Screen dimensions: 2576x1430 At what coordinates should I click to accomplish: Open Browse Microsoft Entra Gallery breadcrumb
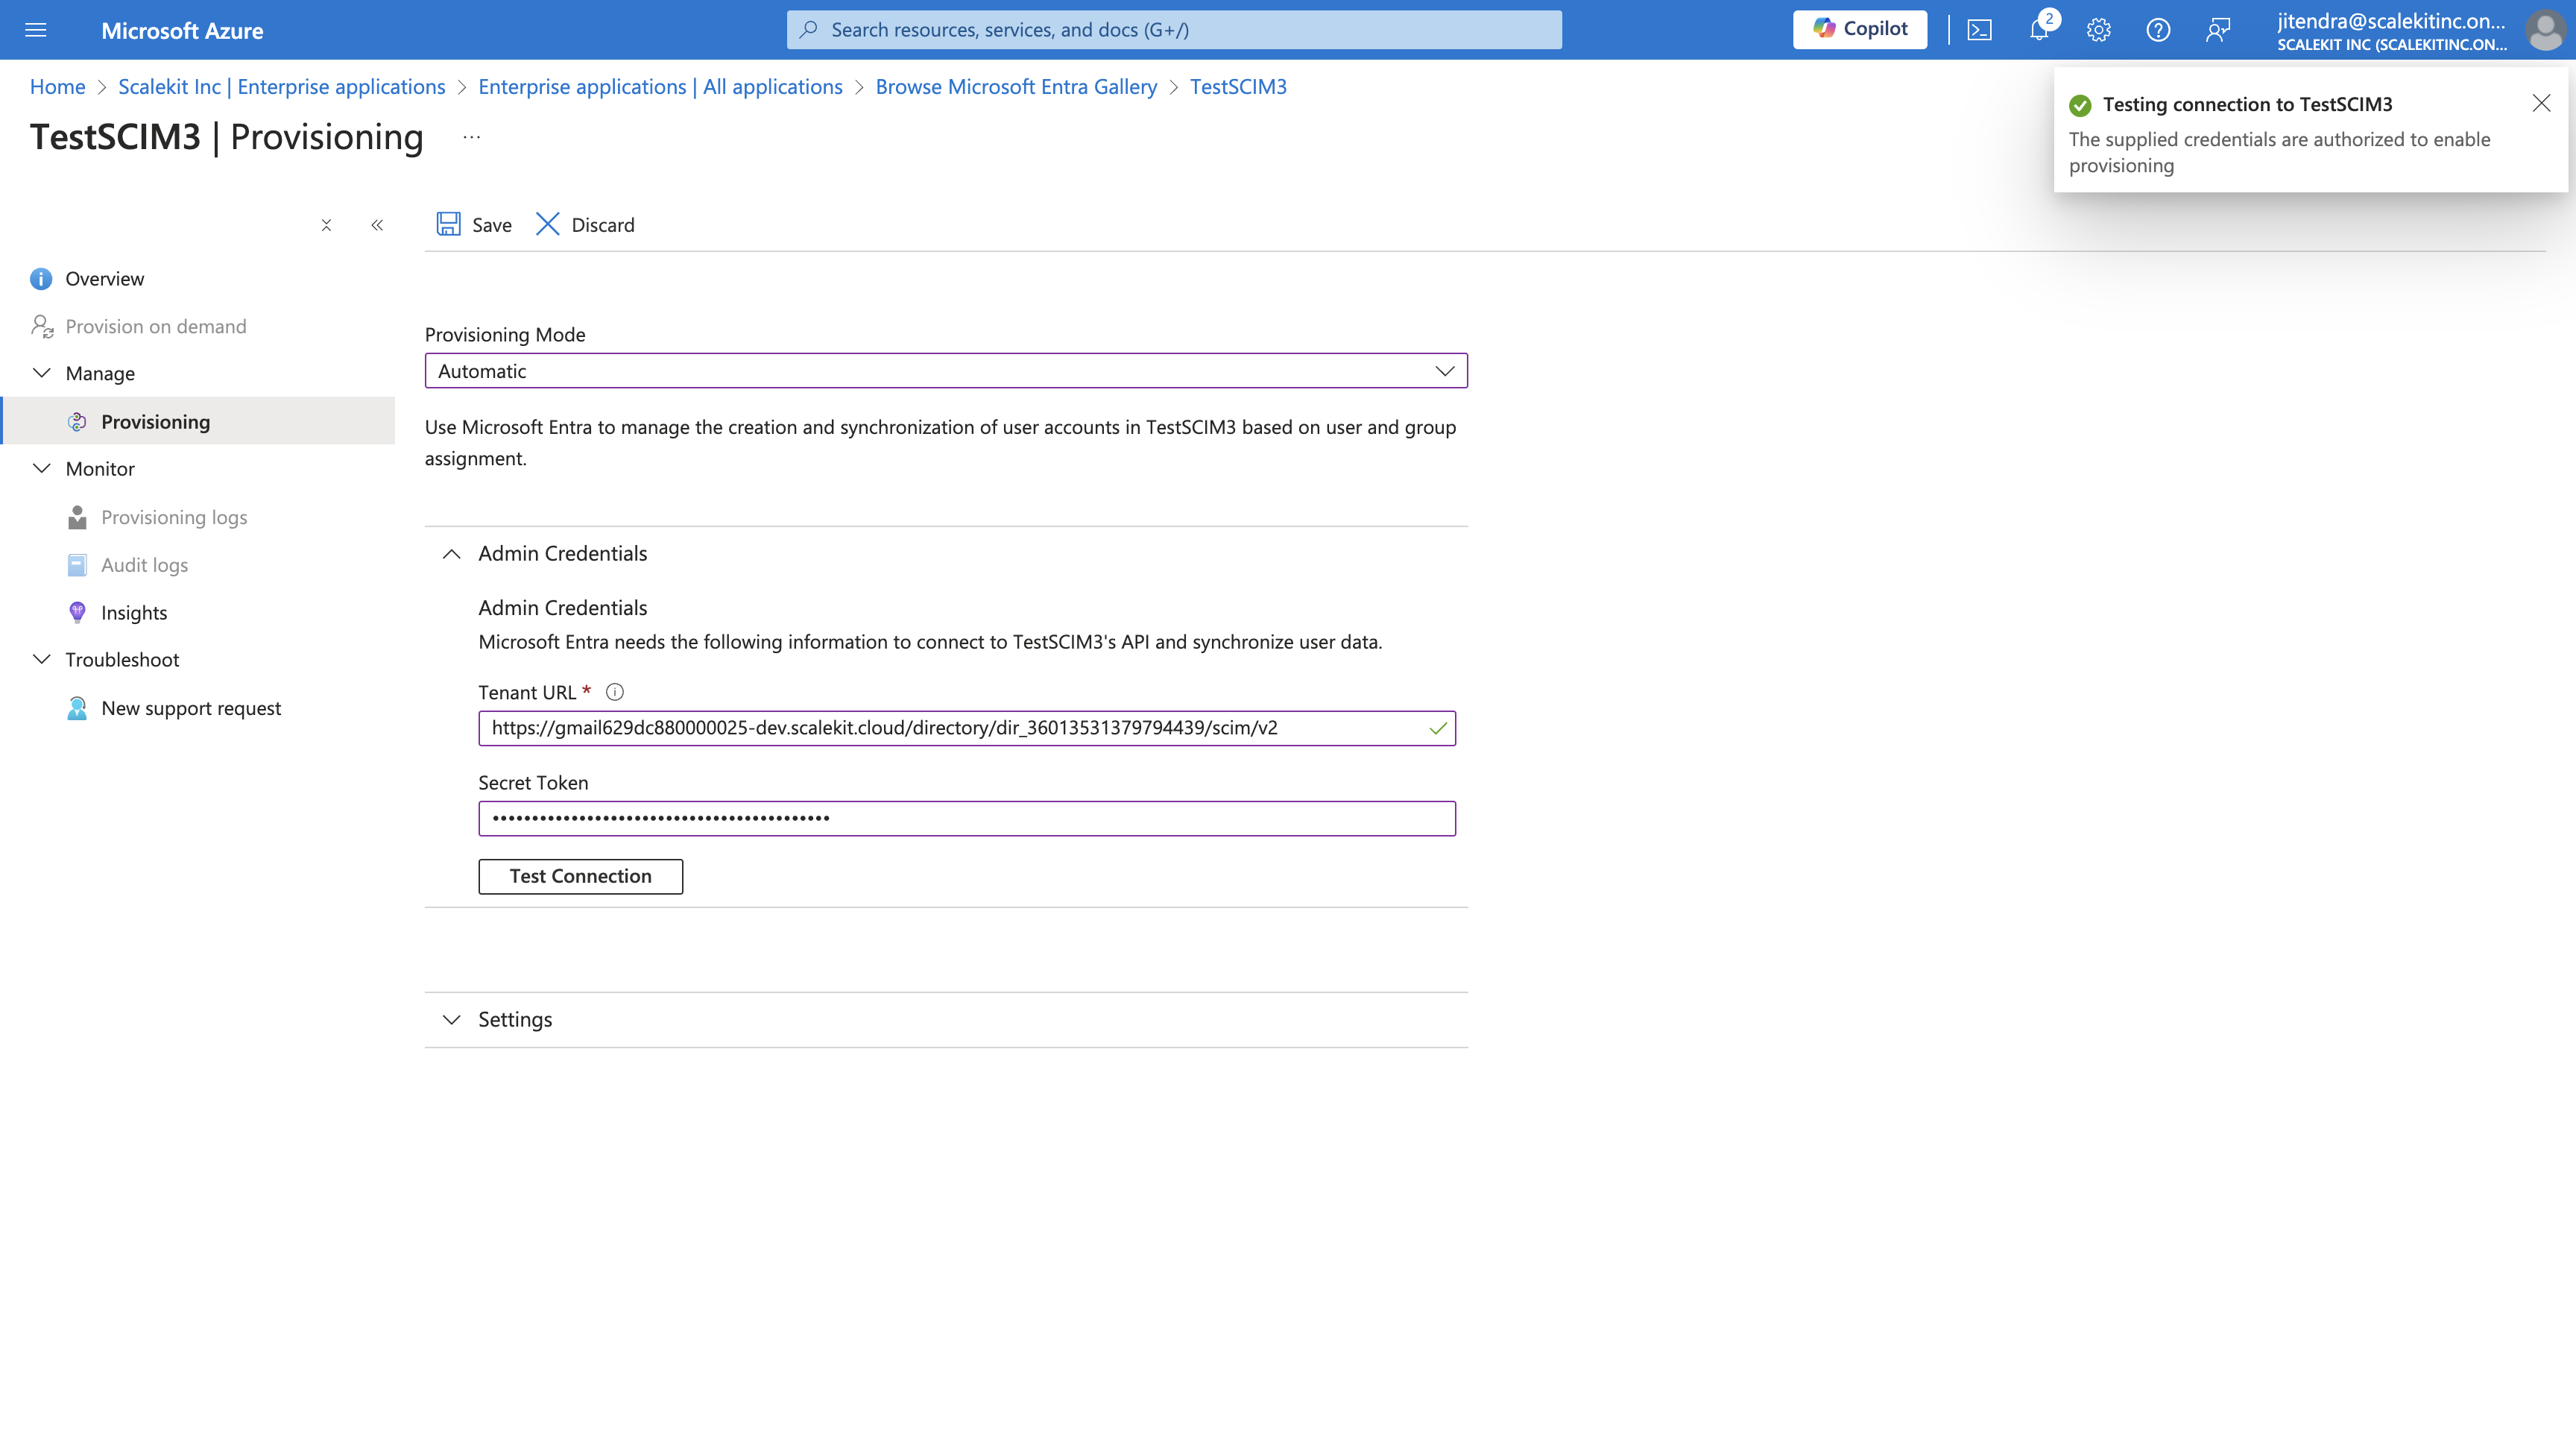point(1016,87)
